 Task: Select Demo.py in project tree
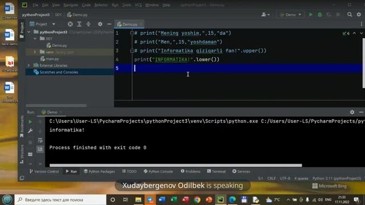pos(56,46)
